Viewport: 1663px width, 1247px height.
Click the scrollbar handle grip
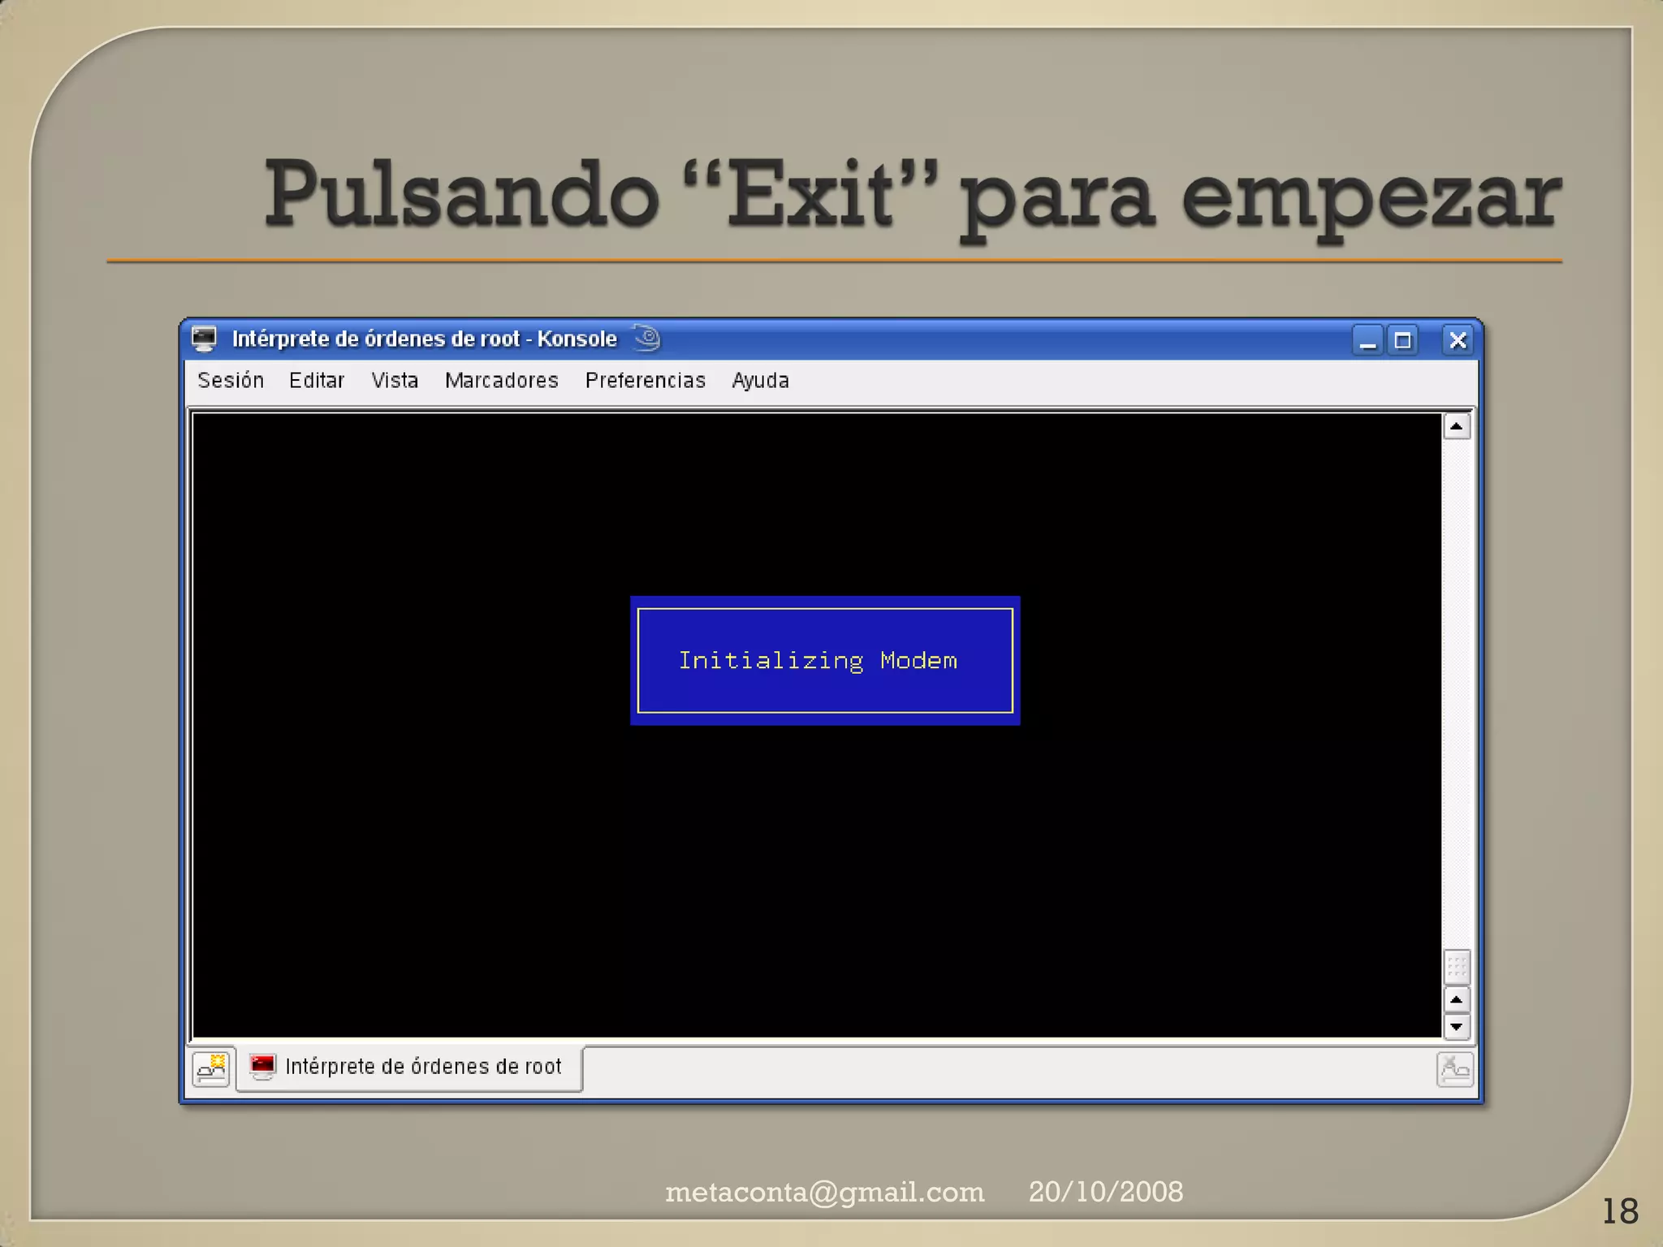tap(1457, 967)
